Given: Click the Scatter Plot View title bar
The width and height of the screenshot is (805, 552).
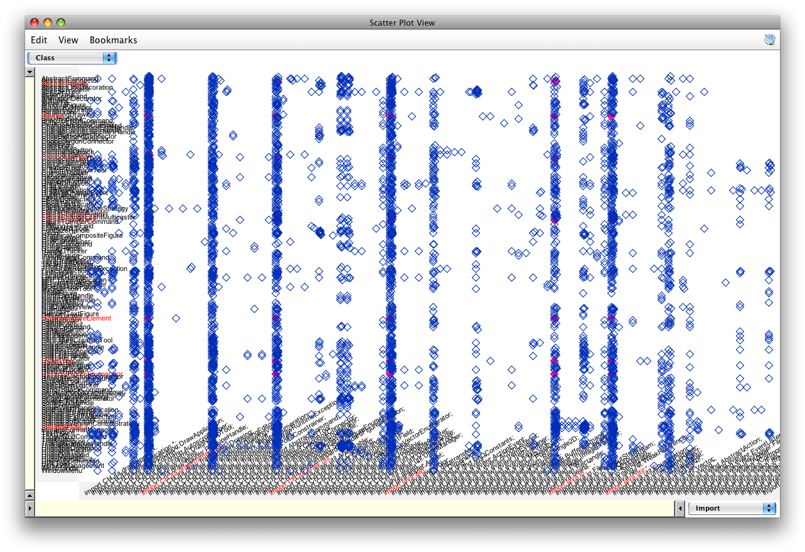Looking at the screenshot, I should [x=402, y=23].
